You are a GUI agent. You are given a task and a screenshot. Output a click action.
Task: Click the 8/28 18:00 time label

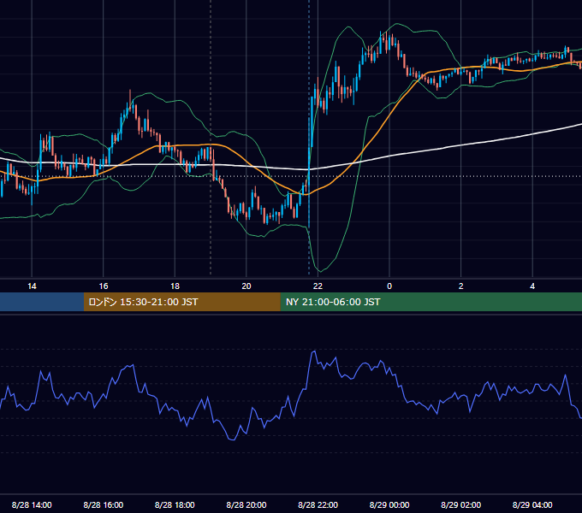175,504
